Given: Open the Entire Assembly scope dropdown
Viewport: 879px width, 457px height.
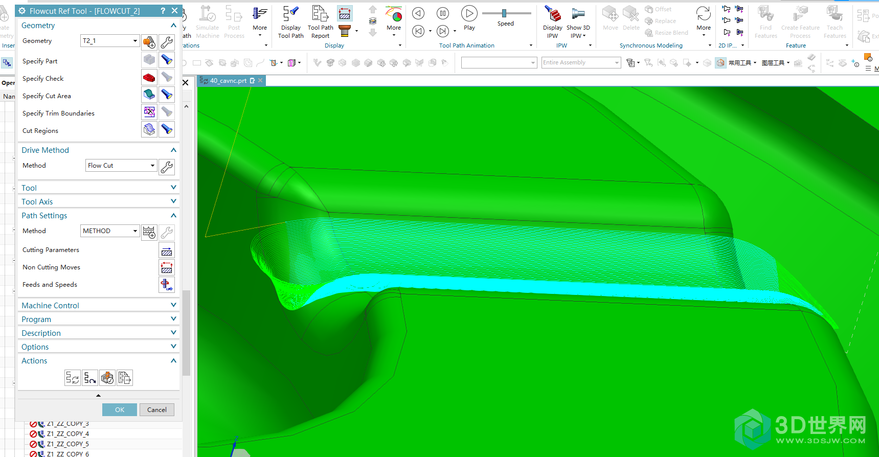Looking at the screenshot, I should pyautogui.click(x=581, y=62).
